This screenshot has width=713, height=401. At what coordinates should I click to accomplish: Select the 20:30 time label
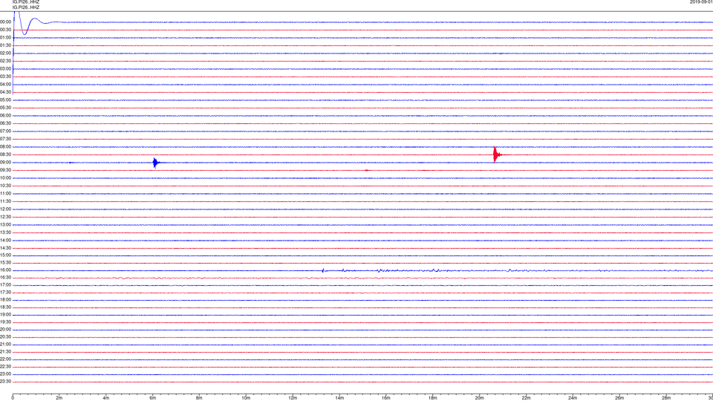5,337
